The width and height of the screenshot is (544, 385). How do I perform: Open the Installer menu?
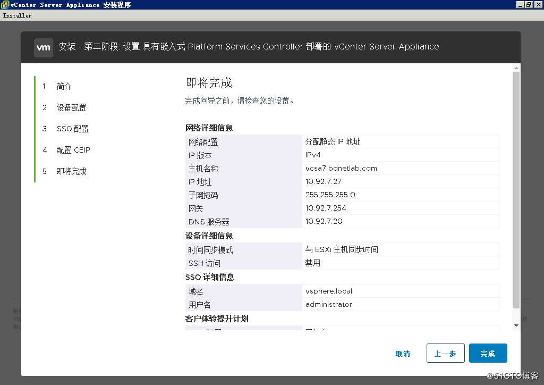pos(17,15)
